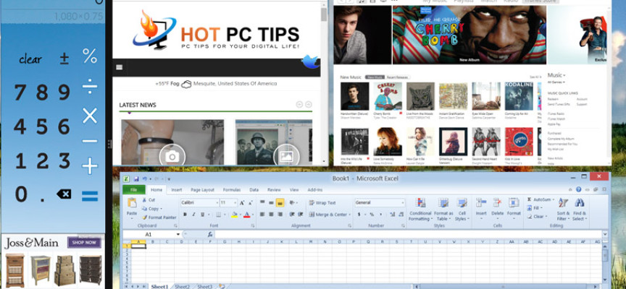
Task: Click the Delete cells icon in Excel
Action: tap(498, 203)
